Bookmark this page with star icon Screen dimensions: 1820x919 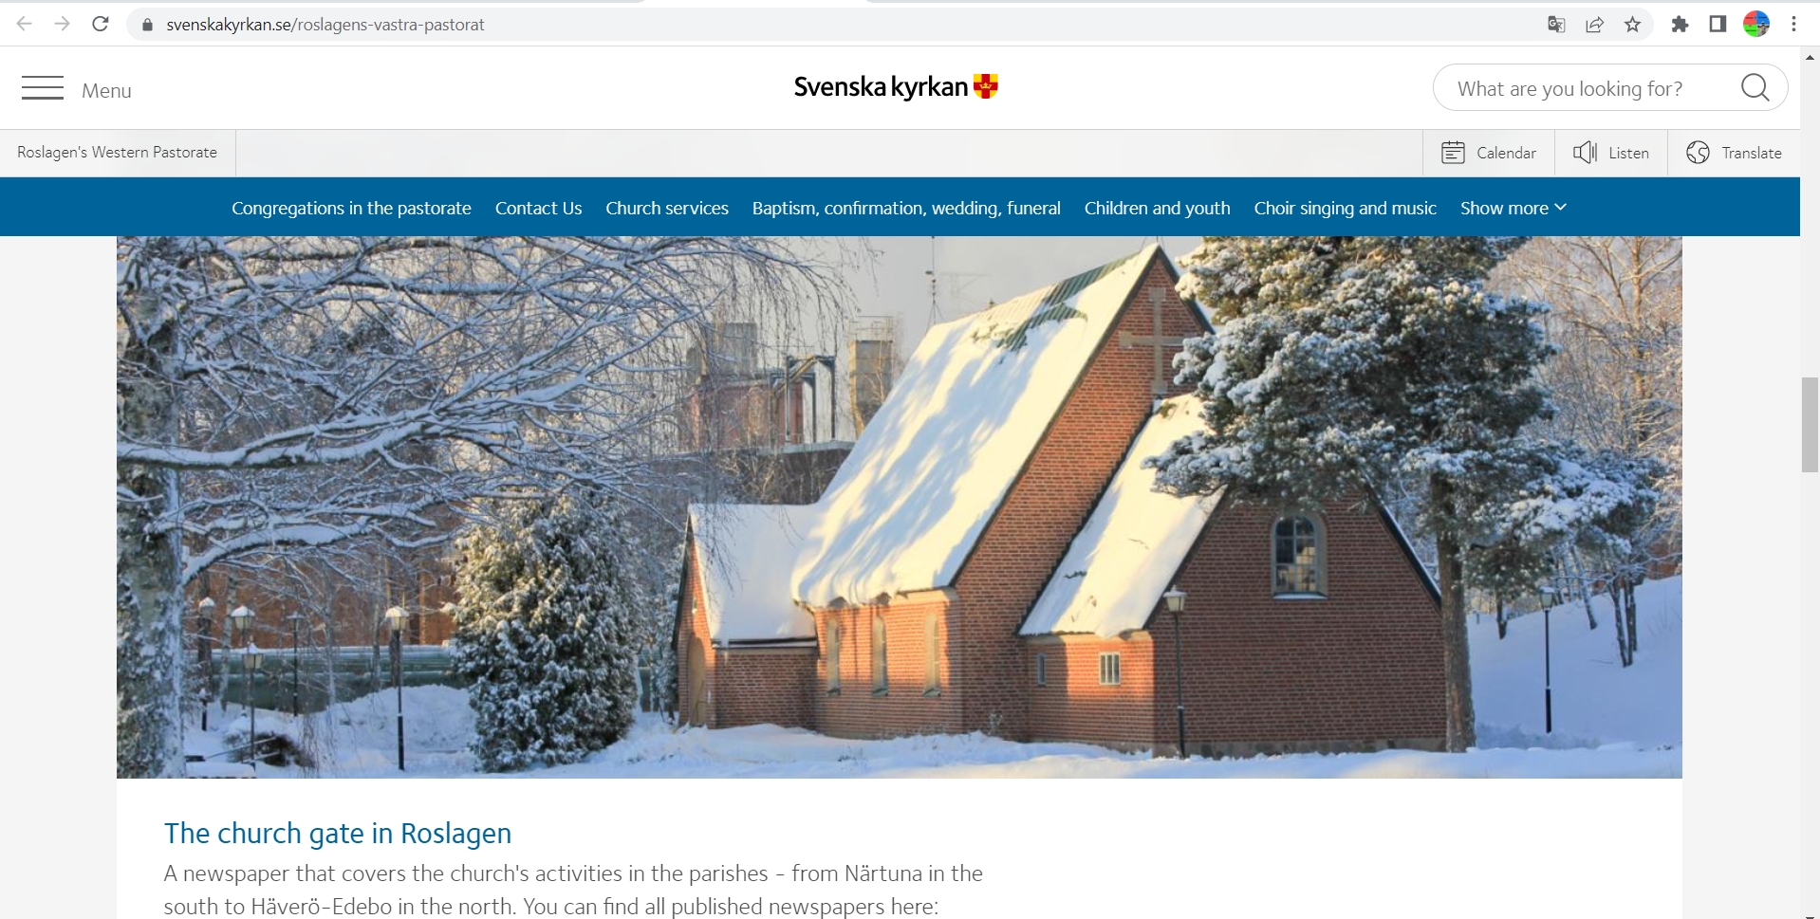(x=1632, y=25)
